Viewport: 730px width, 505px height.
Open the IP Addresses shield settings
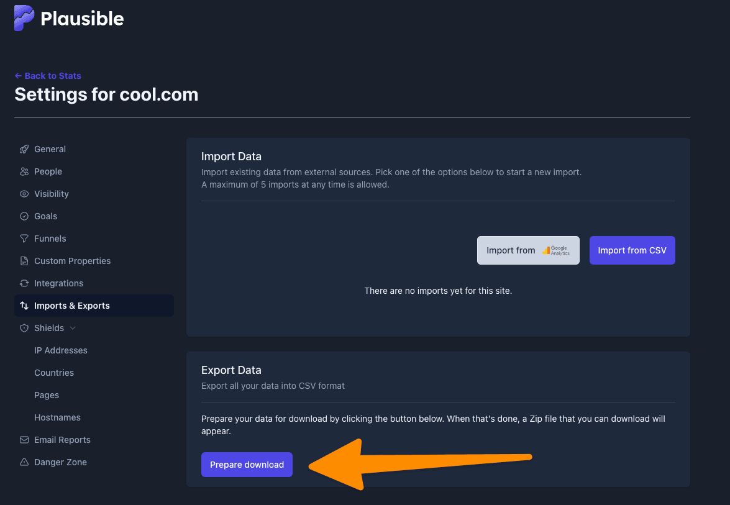(60, 350)
